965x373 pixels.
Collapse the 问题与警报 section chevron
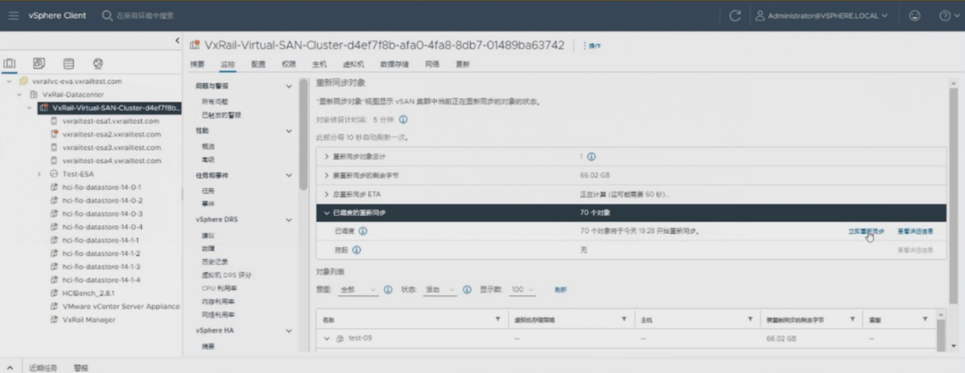pyautogui.click(x=289, y=87)
